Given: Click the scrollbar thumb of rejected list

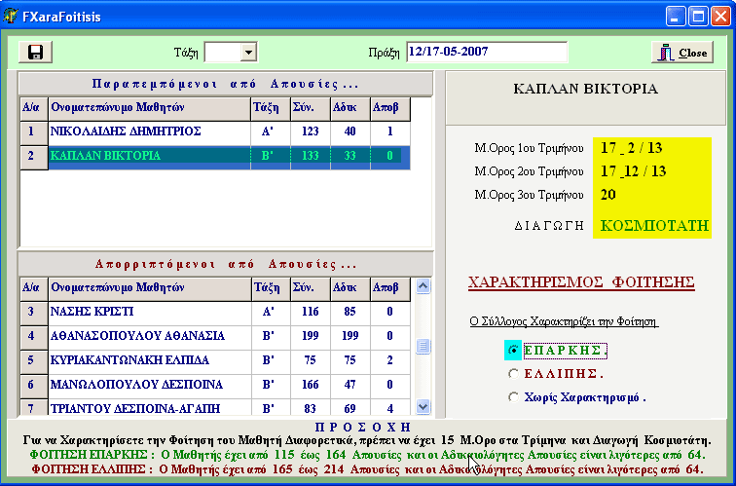Looking at the screenshot, I should pos(423,346).
